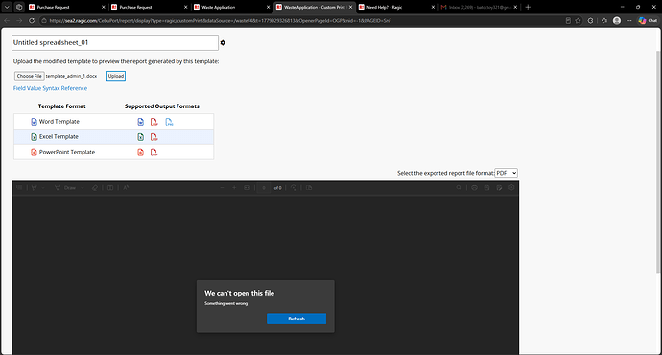
Task: Zoom out in PDF viewer toolbar
Action: [x=222, y=188]
